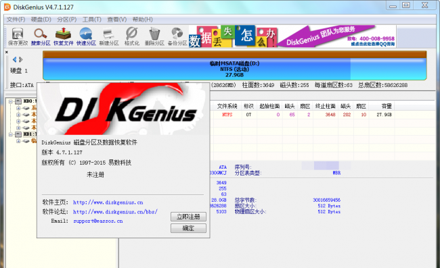
Task: Click the 未注册 unregistered status text
Action: (95, 175)
